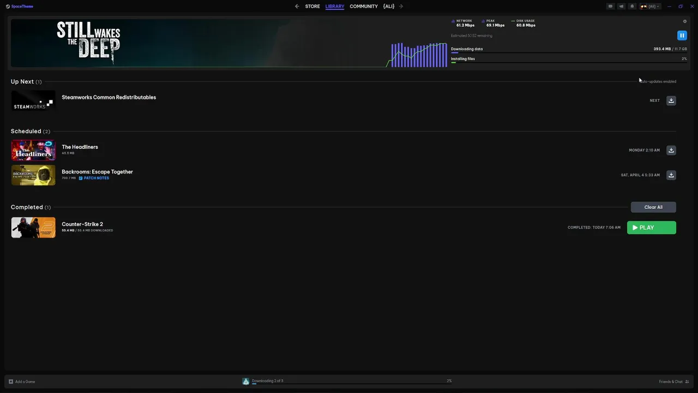Open the COMMUNITY tab
The width and height of the screenshot is (698, 393).
pos(364,7)
